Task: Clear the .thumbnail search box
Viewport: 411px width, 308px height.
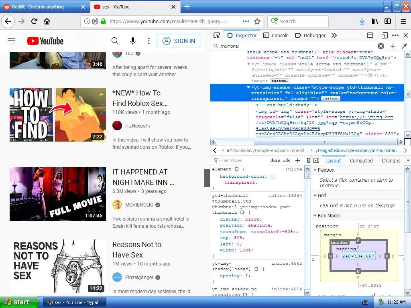Action: coord(381,46)
